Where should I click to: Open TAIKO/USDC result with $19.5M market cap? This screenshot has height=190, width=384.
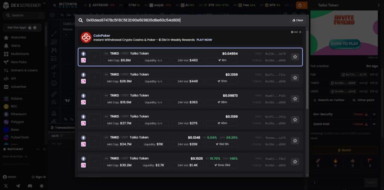[190, 99]
